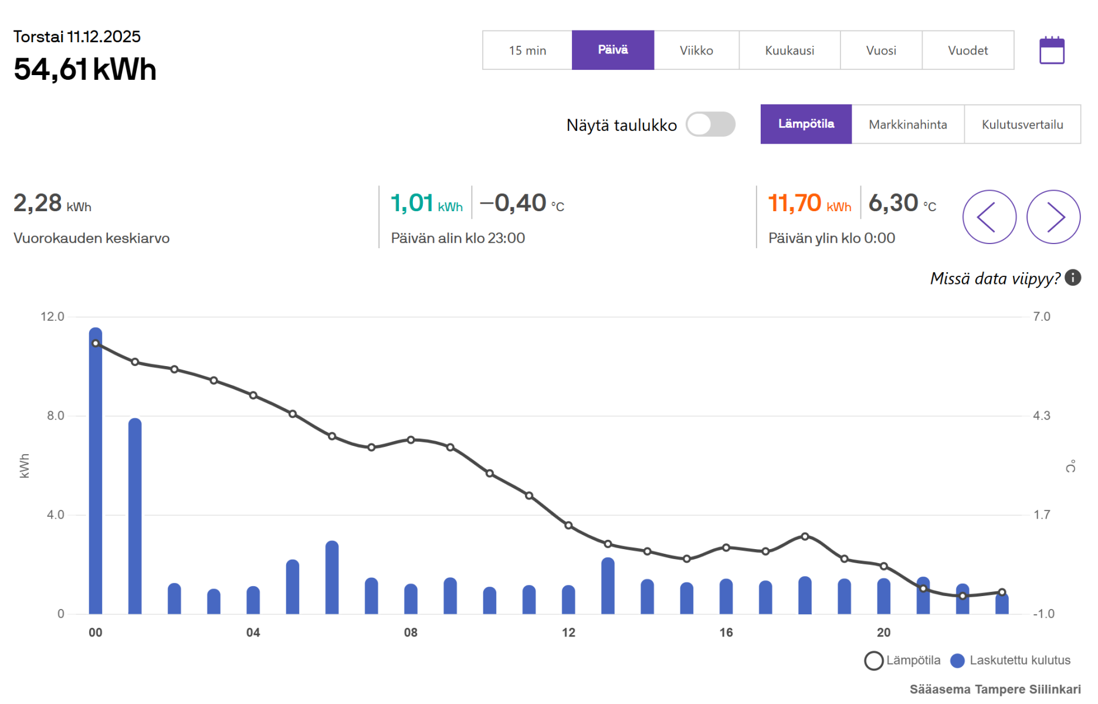Switch to Kuukausi view
Image resolution: width=1098 pixels, height=704 pixels.
pyautogui.click(x=789, y=50)
